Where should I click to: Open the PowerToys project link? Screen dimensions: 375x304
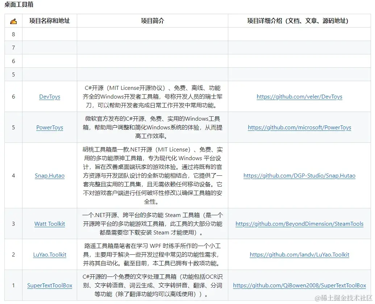(x=49, y=128)
